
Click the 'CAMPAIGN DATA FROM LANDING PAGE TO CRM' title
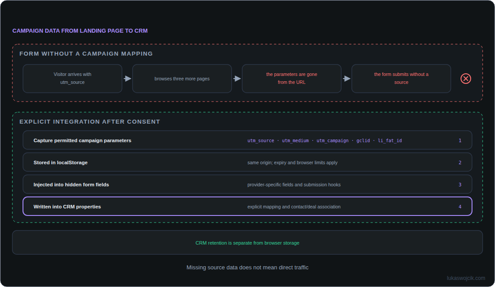(x=80, y=30)
